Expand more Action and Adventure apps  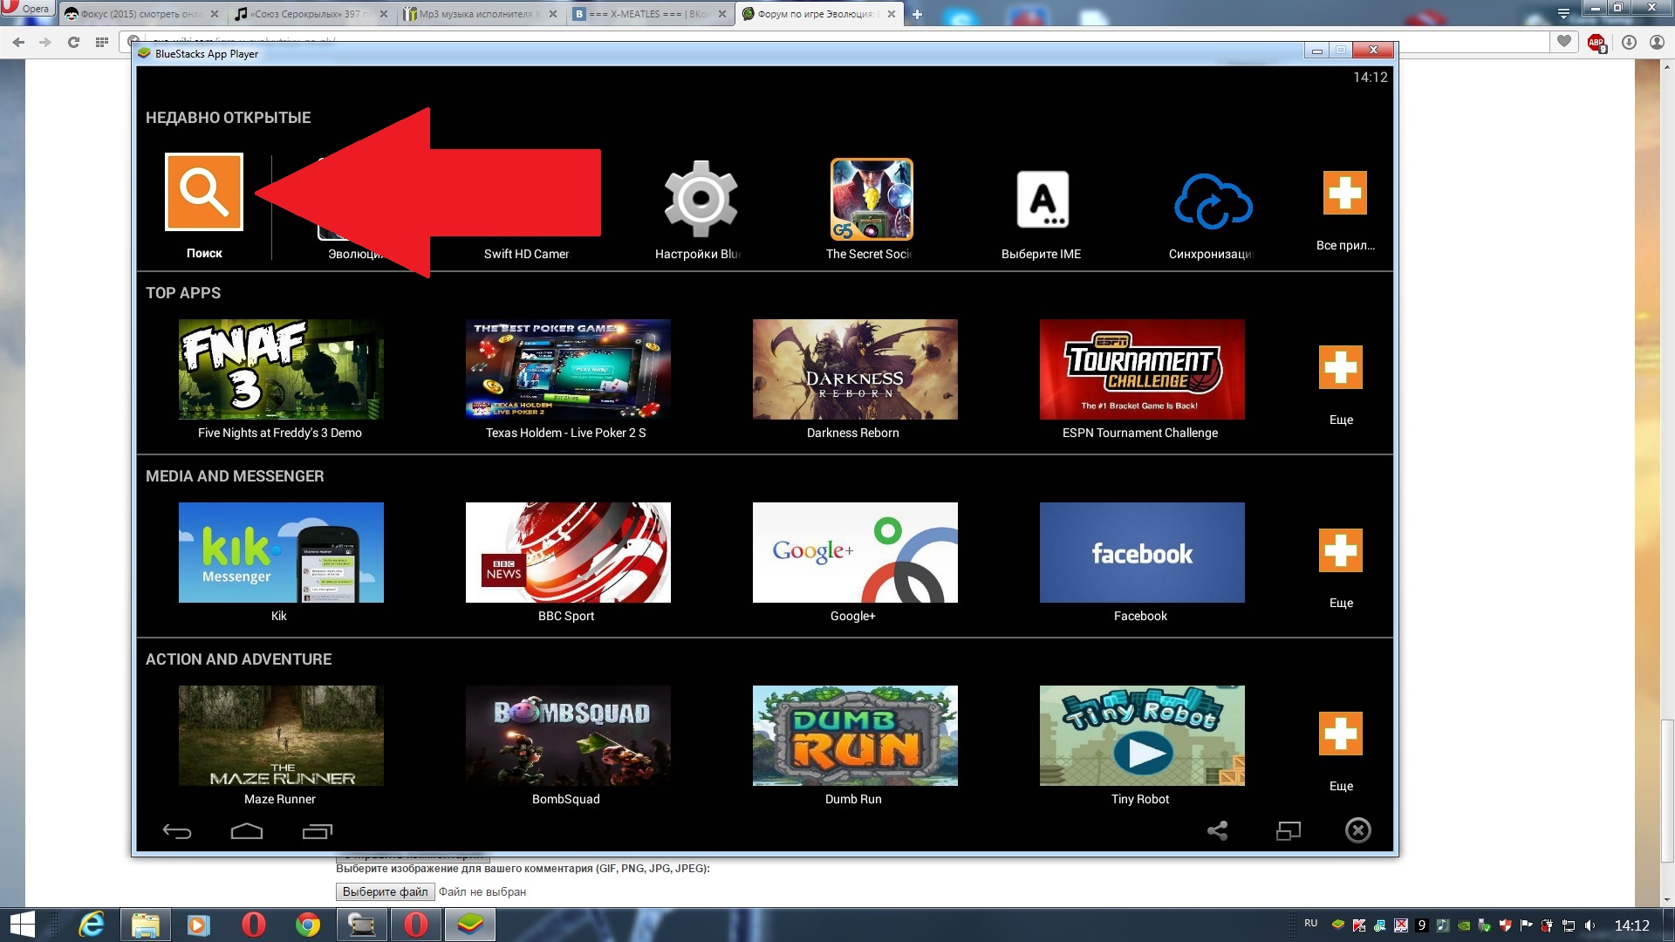pyautogui.click(x=1340, y=734)
